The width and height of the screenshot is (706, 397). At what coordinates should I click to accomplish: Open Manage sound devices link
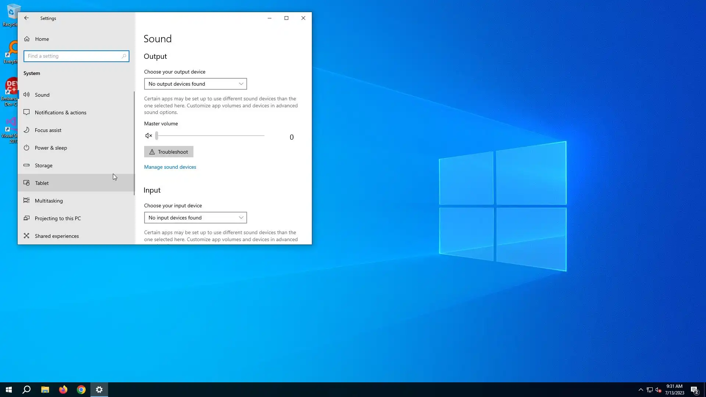pos(170,167)
